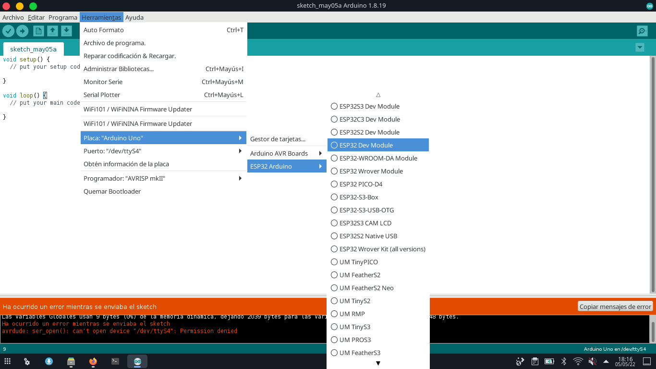Open the clipboard tray icon
The width and height of the screenshot is (656, 369).
[x=535, y=361]
